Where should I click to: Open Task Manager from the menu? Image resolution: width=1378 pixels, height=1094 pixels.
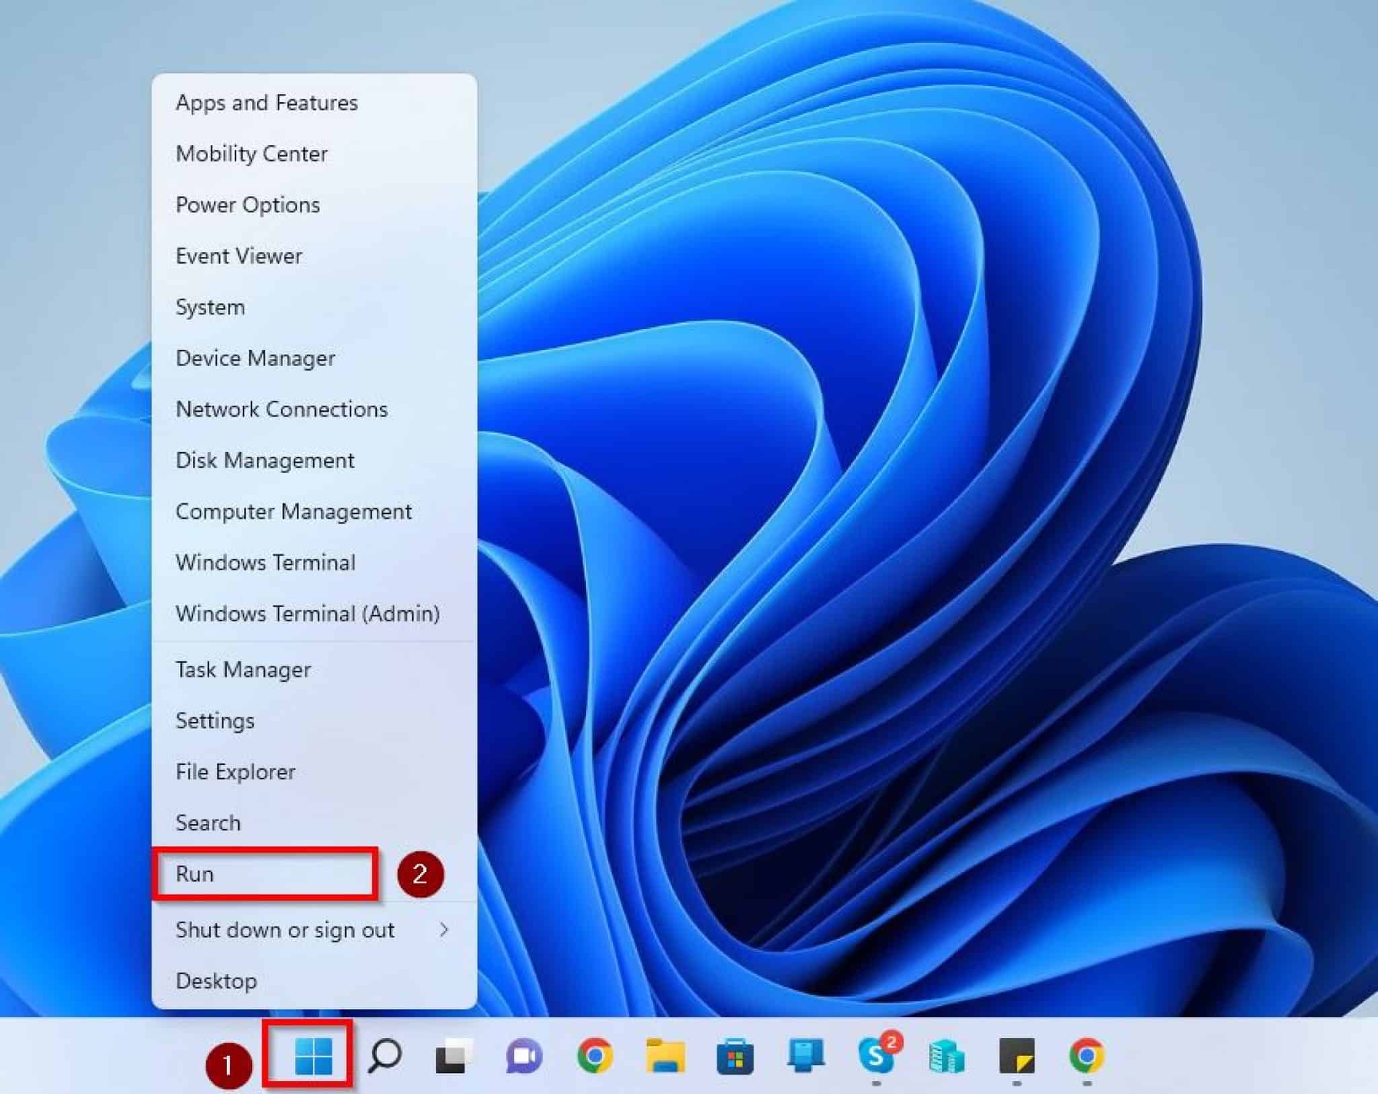pyautogui.click(x=242, y=669)
